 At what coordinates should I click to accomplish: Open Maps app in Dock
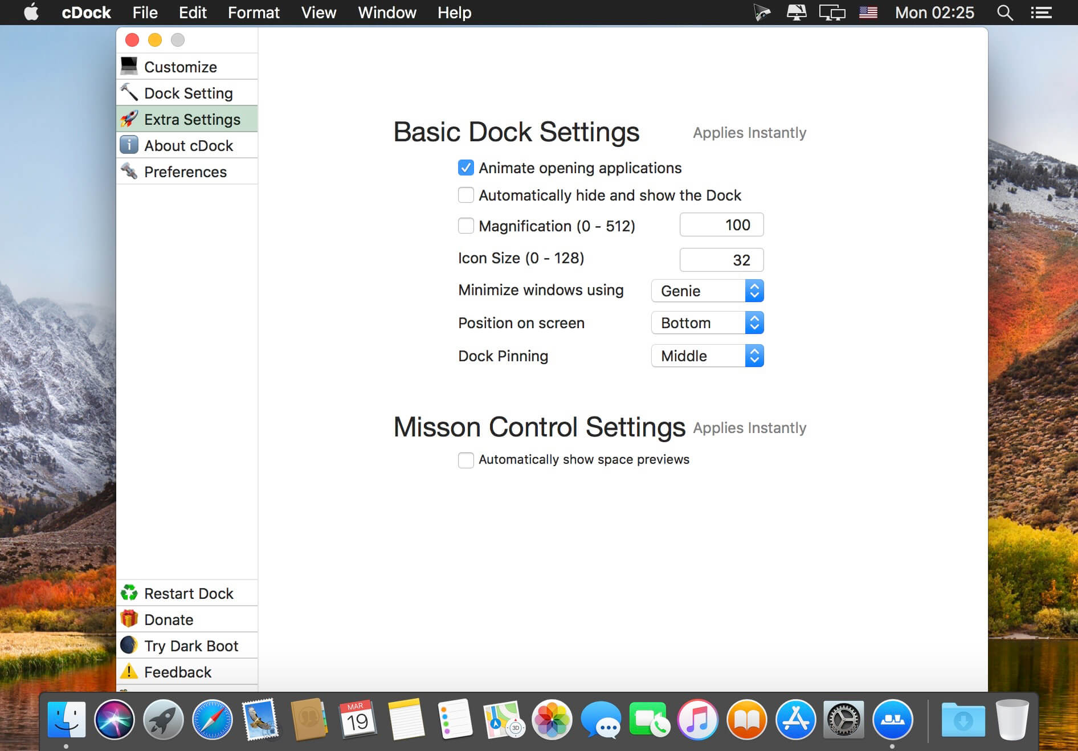point(504,720)
